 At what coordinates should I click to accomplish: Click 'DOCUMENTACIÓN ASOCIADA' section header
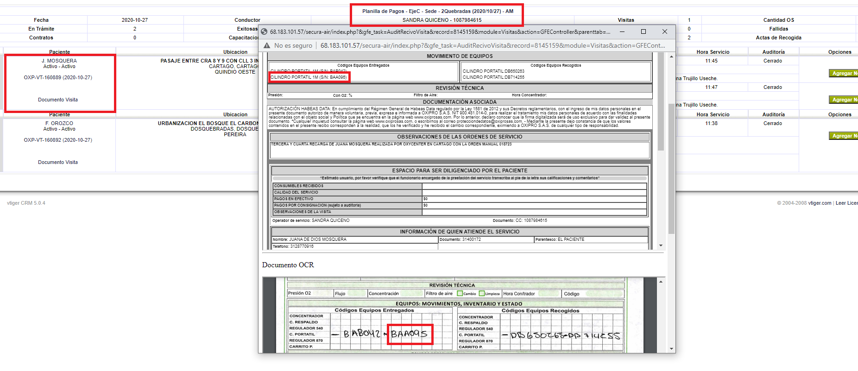(460, 102)
